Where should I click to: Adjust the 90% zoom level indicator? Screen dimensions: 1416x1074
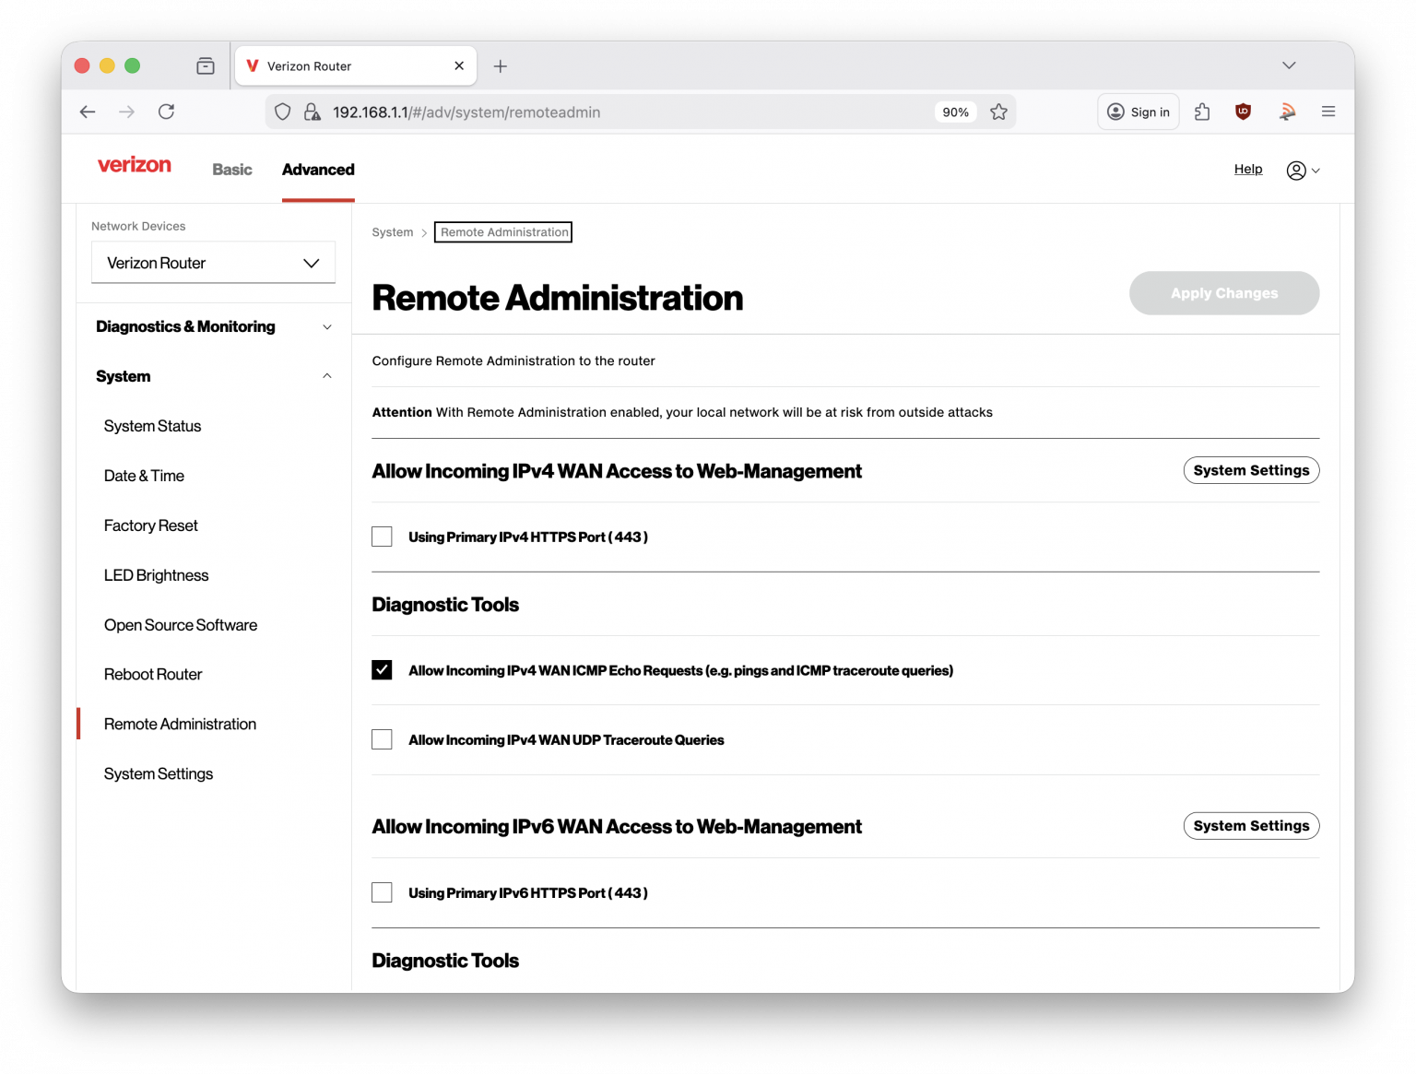955,112
